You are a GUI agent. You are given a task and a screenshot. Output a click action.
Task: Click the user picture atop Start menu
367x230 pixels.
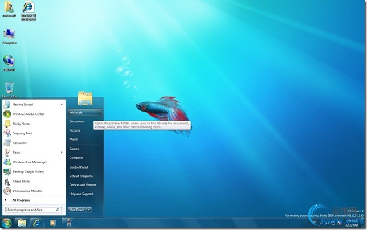point(85,98)
